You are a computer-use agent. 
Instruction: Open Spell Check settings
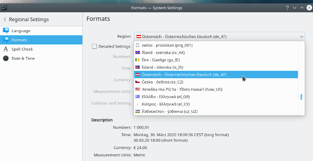coord(41,49)
